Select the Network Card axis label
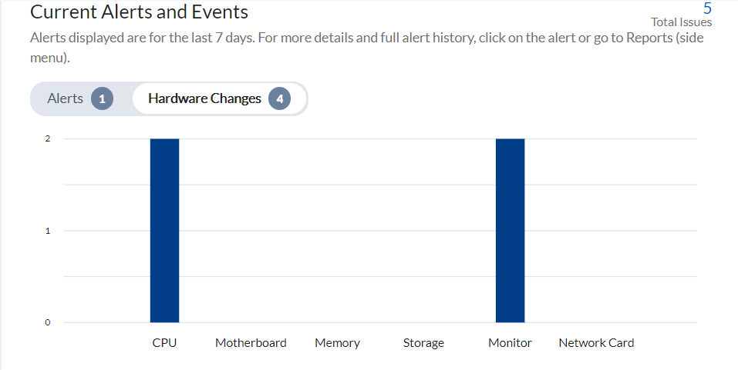 tap(596, 343)
